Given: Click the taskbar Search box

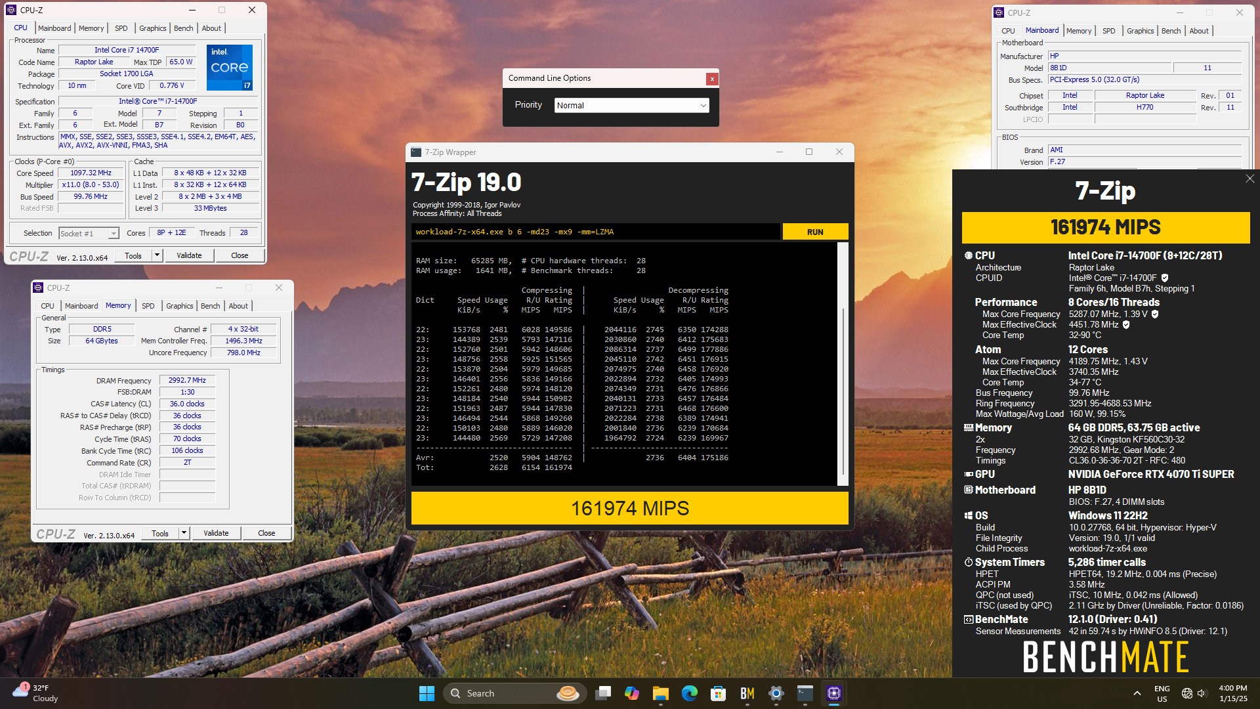Looking at the screenshot, I should (x=516, y=693).
